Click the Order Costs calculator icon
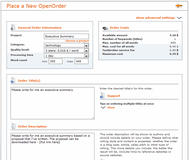 (x=105, y=28)
